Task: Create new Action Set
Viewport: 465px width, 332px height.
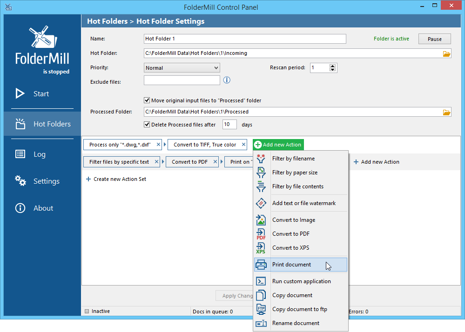Action: pyautogui.click(x=116, y=179)
